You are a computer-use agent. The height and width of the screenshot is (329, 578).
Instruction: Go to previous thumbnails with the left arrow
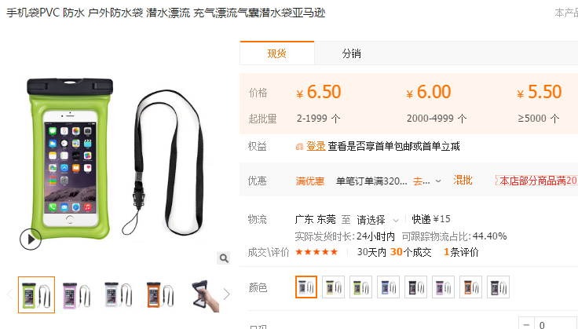point(10,294)
